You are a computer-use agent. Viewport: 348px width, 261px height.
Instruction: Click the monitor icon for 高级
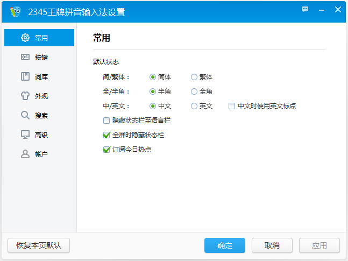click(x=25, y=135)
